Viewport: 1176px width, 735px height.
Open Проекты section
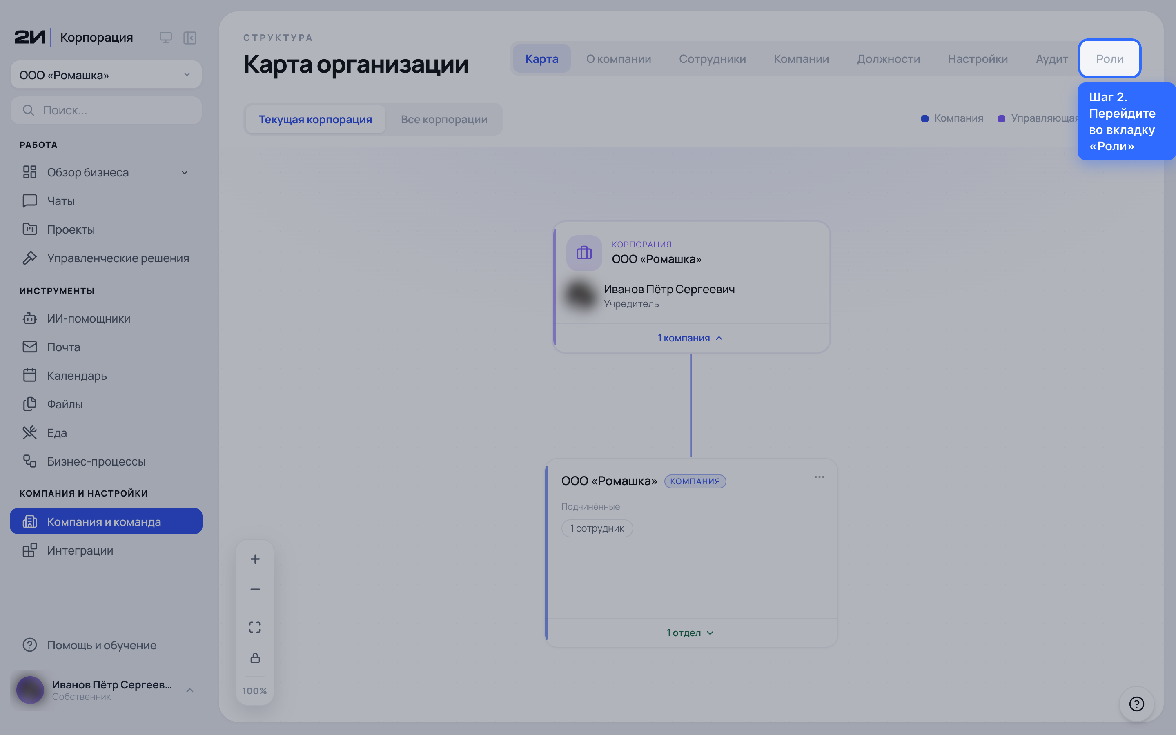pos(106,229)
